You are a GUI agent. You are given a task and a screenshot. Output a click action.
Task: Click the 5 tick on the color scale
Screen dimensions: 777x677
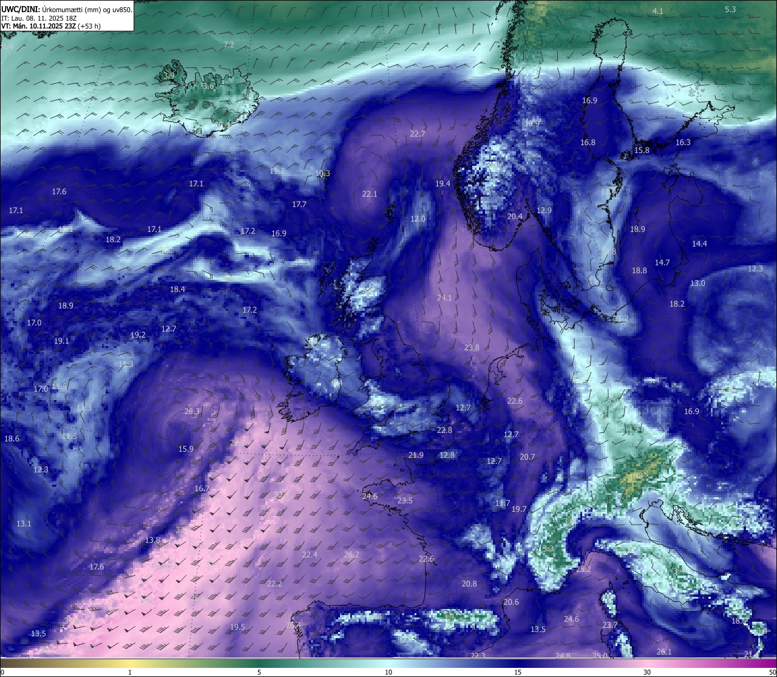[259, 672]
